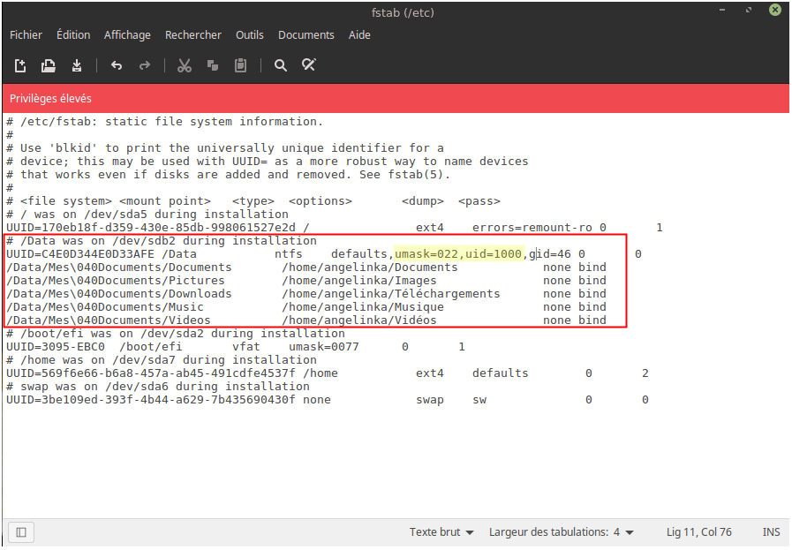Click /Data/Mes\040Documents/Pictures source path
Image resolution: width=792 pixels, height=550 pixels.
(x=115, y=281)
